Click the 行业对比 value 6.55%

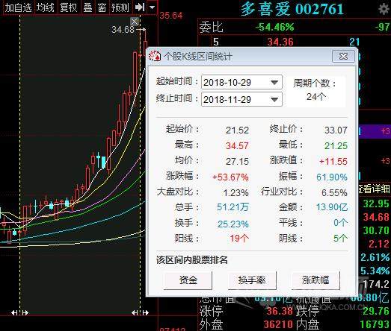(334, 192)
